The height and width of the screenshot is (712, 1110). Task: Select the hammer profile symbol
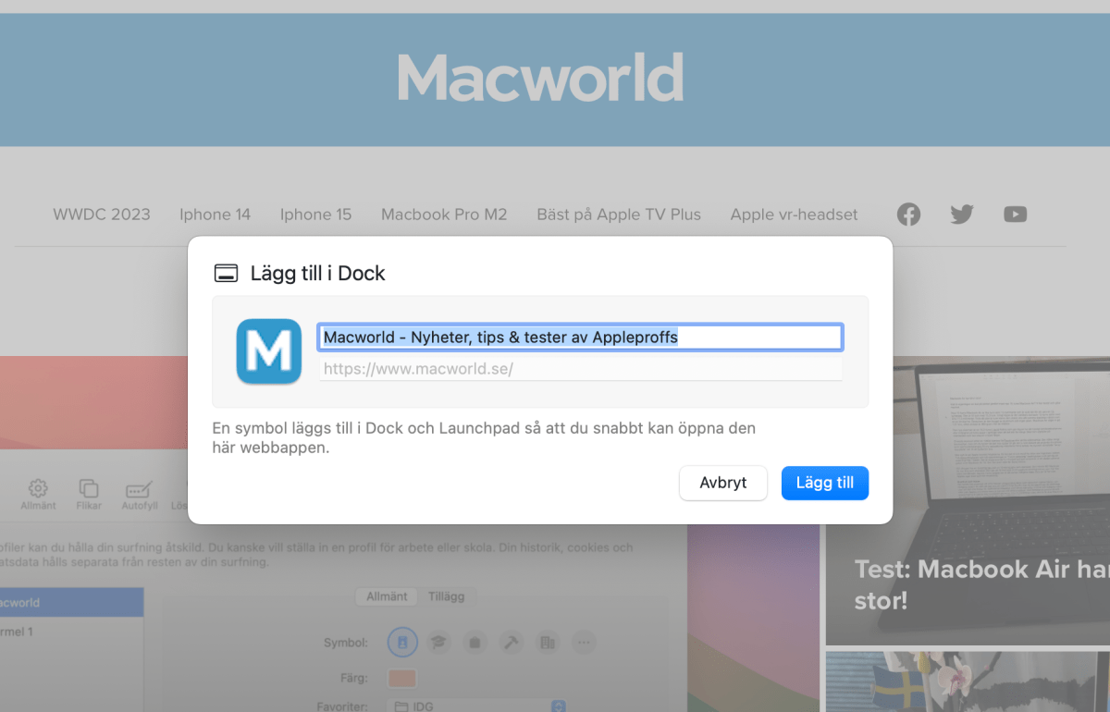tap(511, 642)
